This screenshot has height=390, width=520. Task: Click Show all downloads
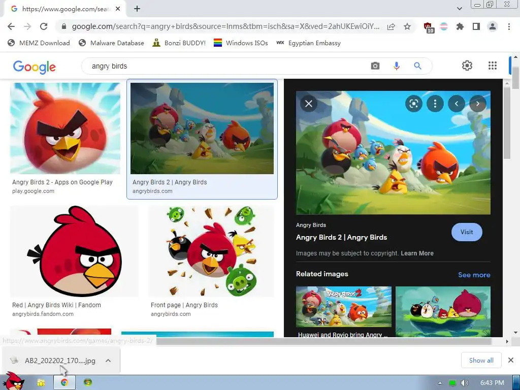pyautogui.click(x=481, y=360)
